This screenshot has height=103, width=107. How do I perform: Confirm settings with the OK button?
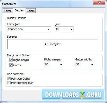point(51,95)
